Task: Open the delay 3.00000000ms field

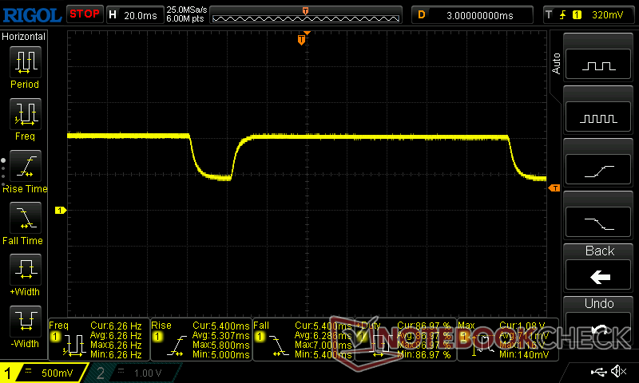Action: [472, 14]
